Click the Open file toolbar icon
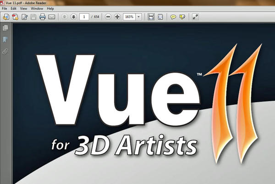Screen dimensions: 275x184 6,17
